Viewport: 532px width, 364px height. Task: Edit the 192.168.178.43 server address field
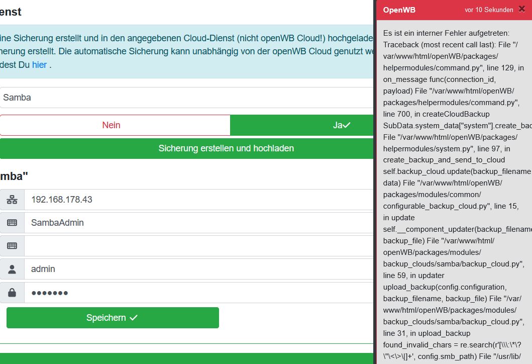click(x=199, y=200)
